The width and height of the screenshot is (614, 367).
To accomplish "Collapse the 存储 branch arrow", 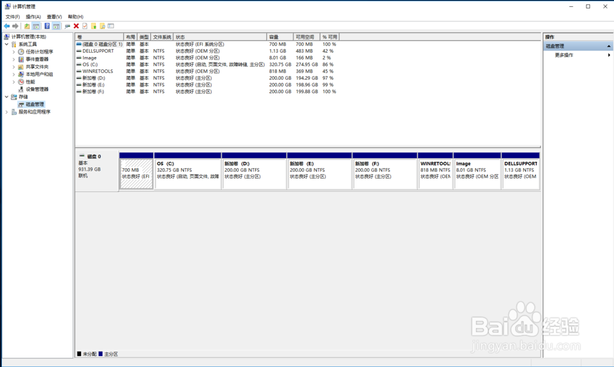I will point(7,96).
